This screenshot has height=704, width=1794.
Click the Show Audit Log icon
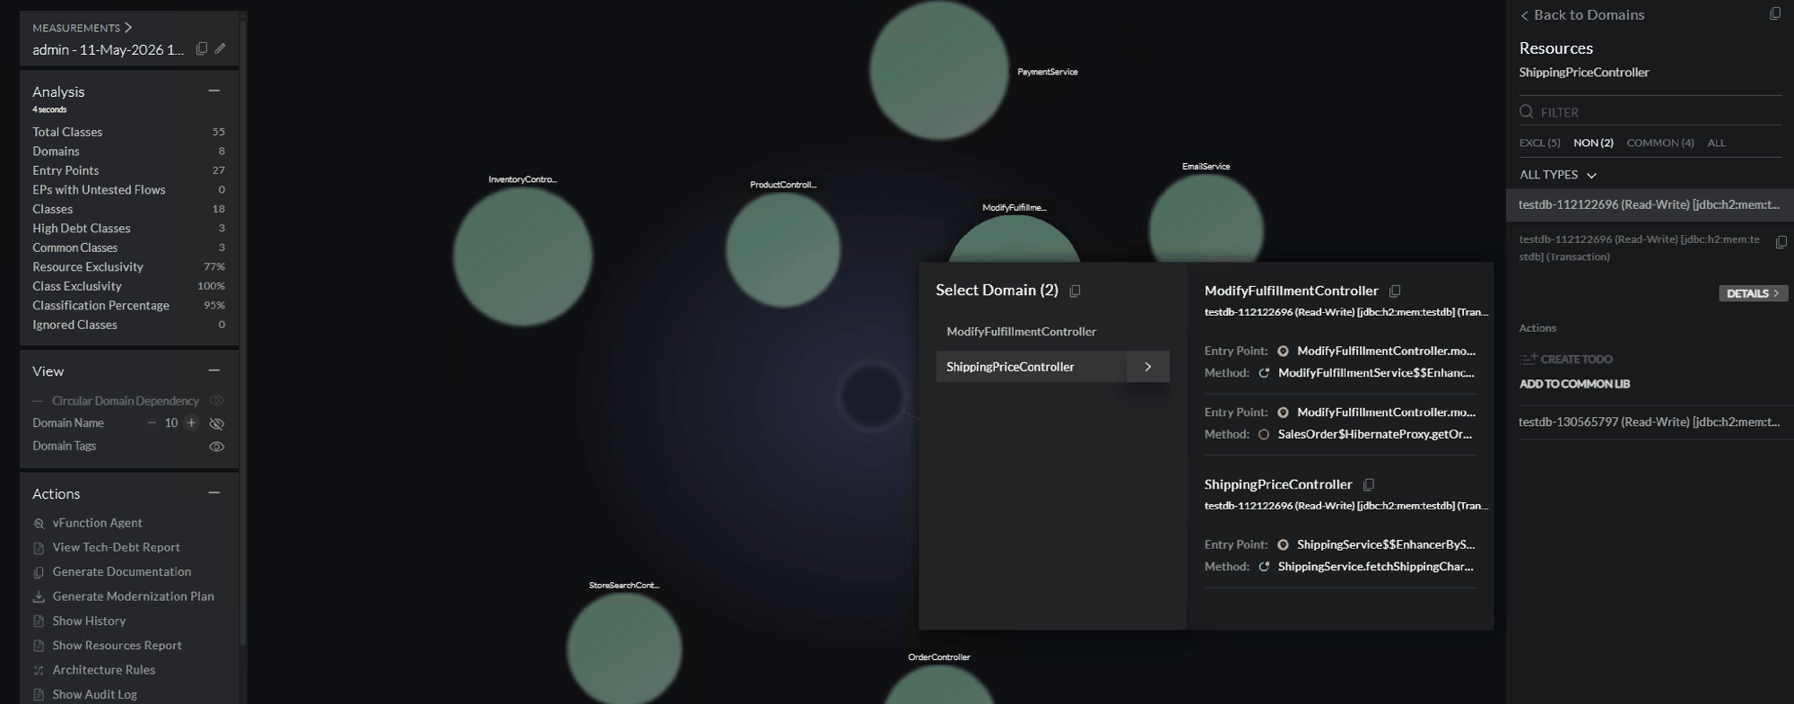[x=39, y=695]
